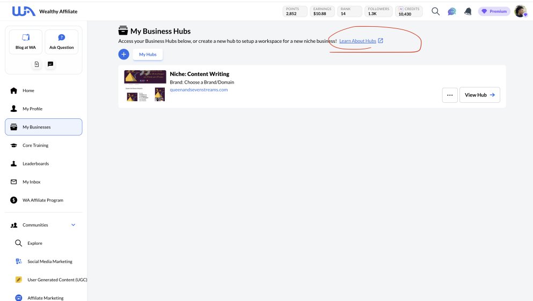Click the Content Writing hub thumbnail
The height and width of the screenshot is (301, 533).
click(145, 86)
